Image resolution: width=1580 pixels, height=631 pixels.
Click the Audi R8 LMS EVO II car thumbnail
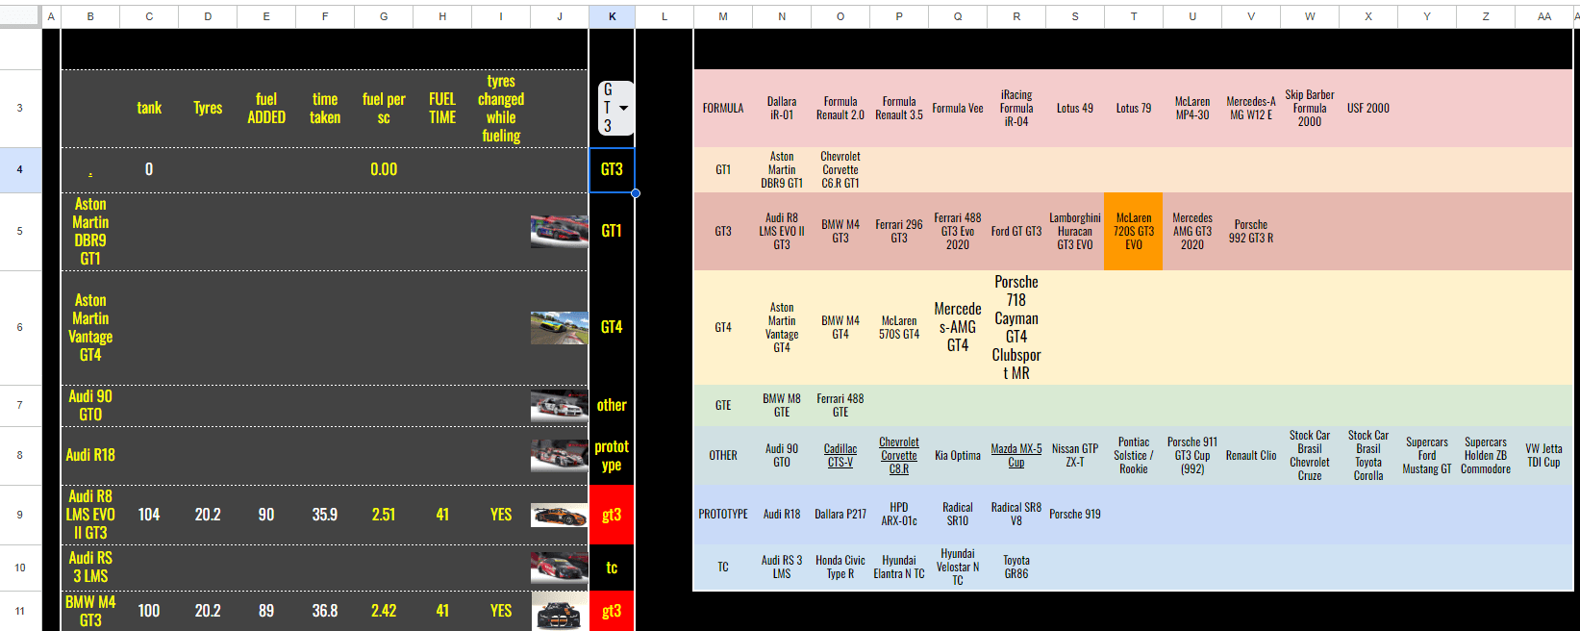tap(559, 515)
